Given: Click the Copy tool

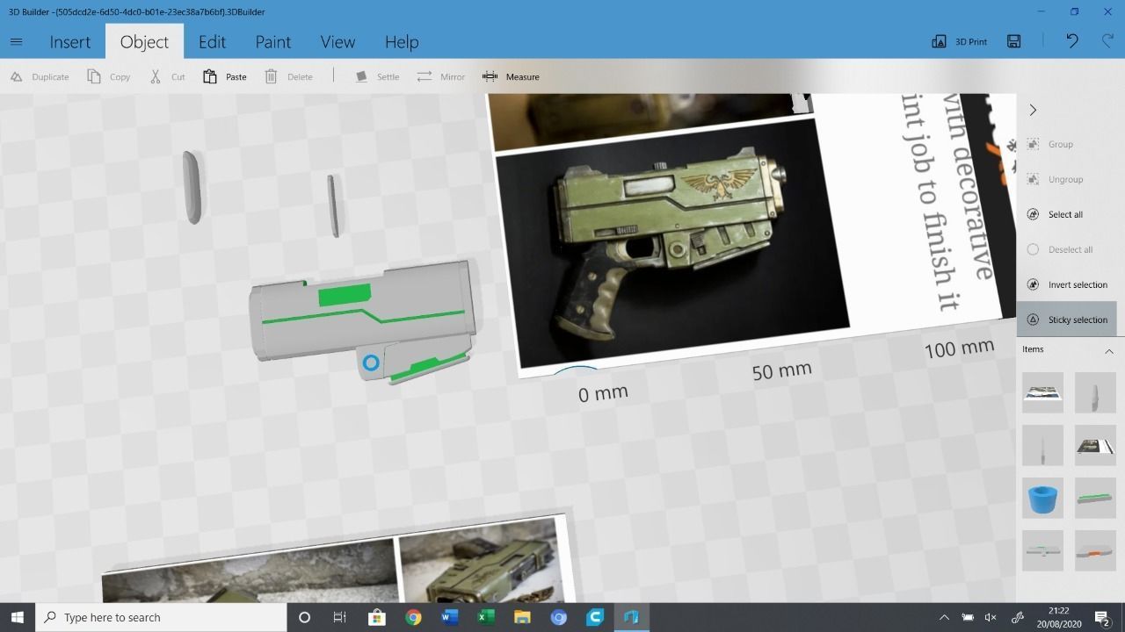Looking at the screenshot, I should pos(108,77).
